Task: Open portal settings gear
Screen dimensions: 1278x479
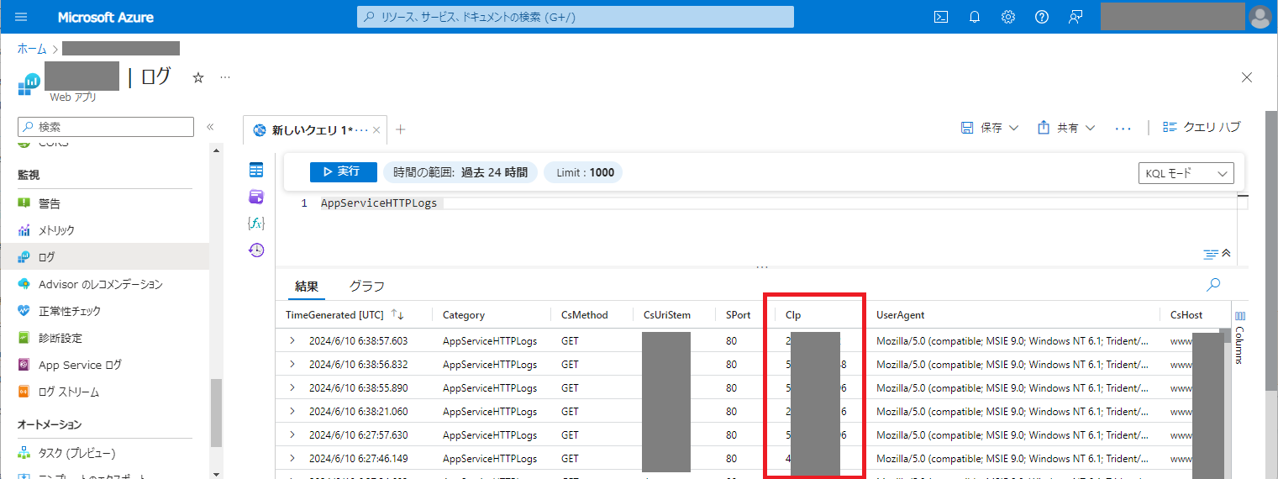Action: coord(1008,17)
